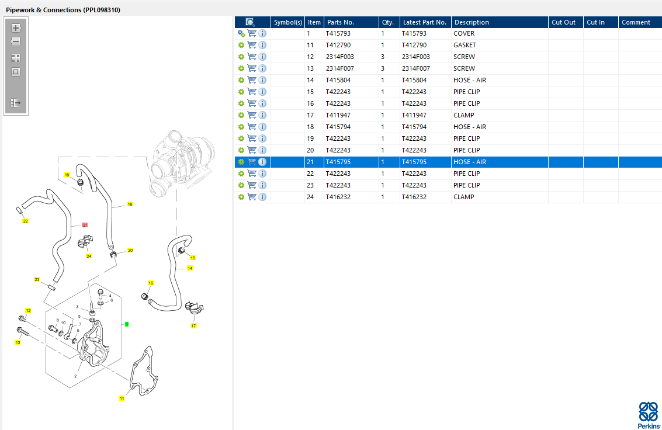The height and width of the screenshot is (430, 662).
Task: Click the Comment column header
Action: pos(640,22)
